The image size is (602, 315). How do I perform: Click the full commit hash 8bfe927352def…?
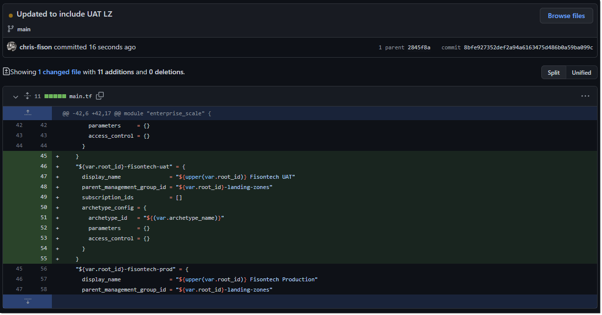point(528,47)
